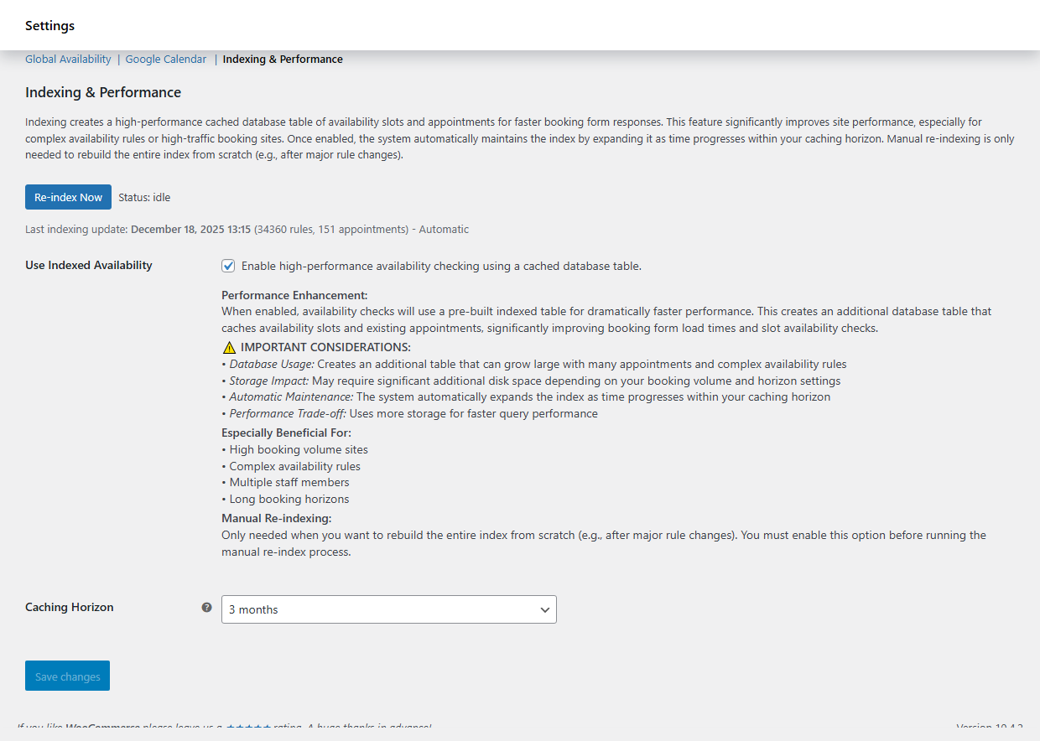Expand the caching horizon options list

tap(388, 609)
